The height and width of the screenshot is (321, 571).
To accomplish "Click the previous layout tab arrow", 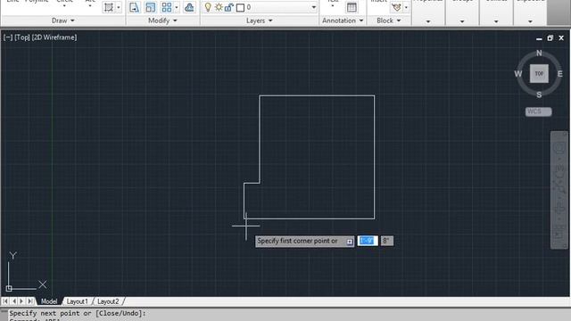I will click(x=14, y=301).
